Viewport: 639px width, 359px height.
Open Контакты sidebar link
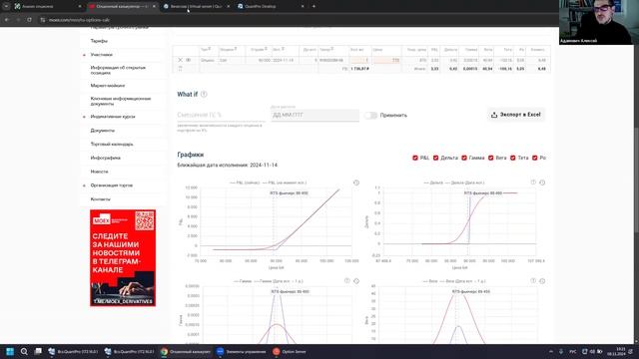coord(100,199)
